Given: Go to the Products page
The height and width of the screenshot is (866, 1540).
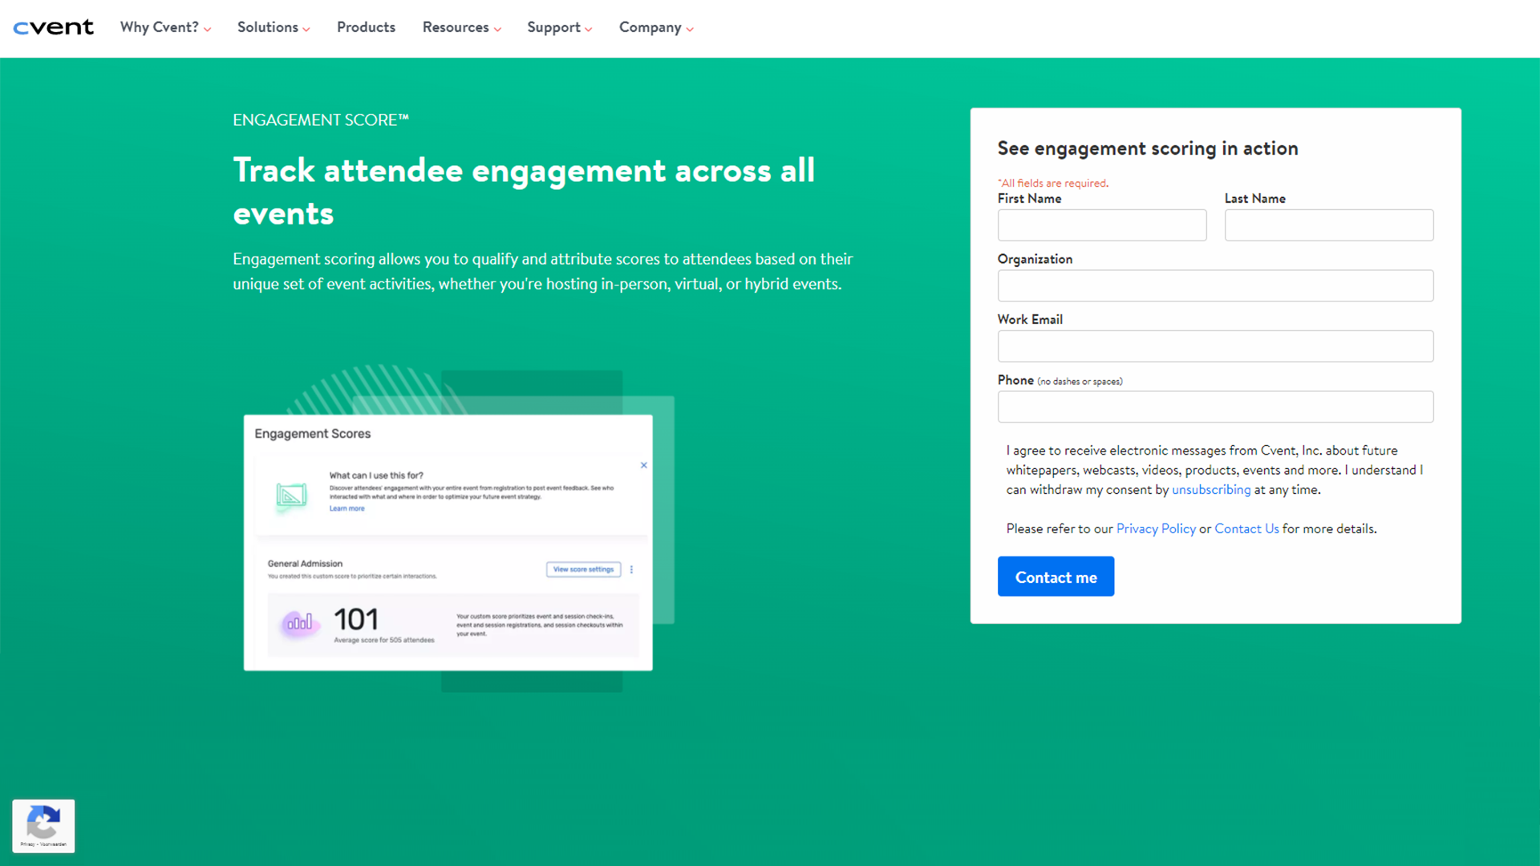Looking at the screenshot, I should pos(366,27).
